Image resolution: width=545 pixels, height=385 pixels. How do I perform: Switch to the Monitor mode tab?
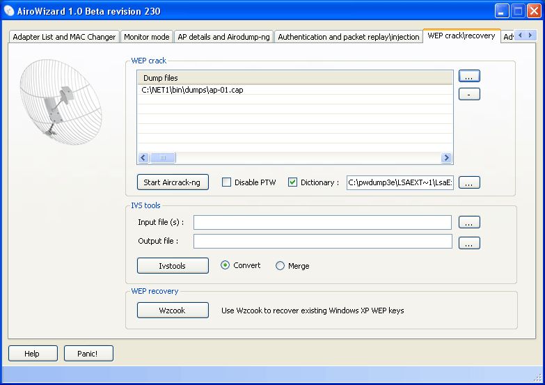click(147, 37)
